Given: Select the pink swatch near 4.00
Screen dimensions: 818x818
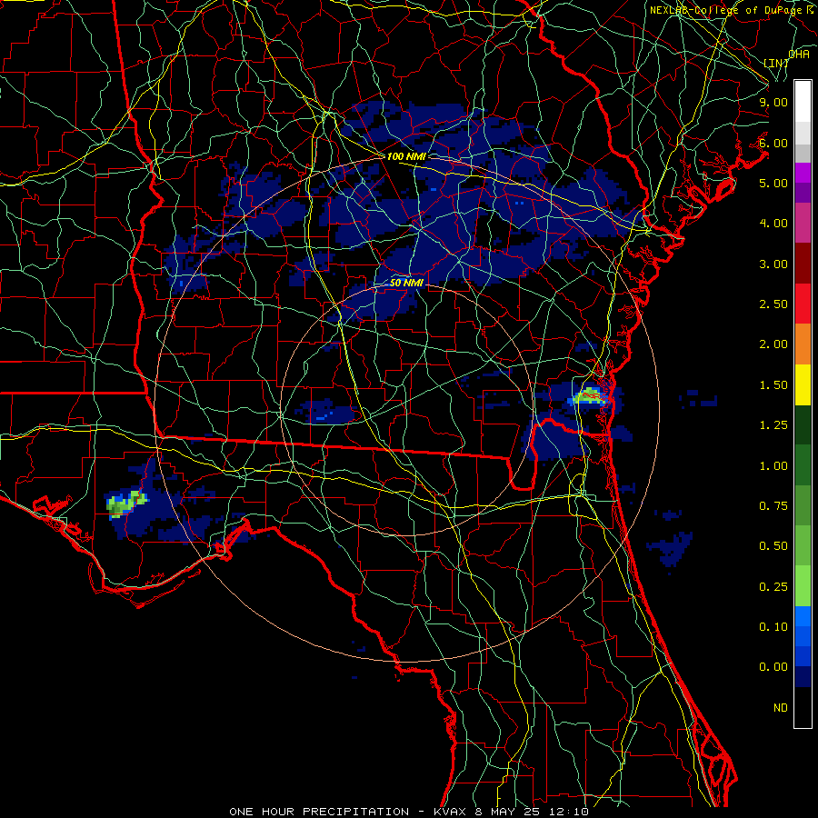Looking at the screenshot, I should pyautogui.click(x=803, y=223).
